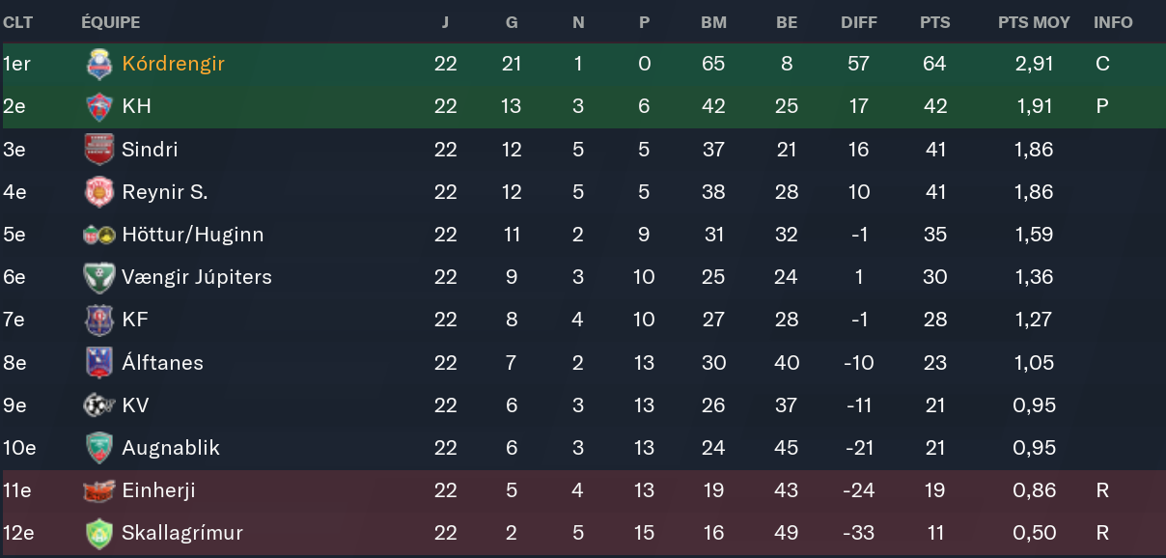Open the Kórdrengir team name link
Image resolution: width=1166 pixels, height=558 pixels.
click(174, 64)
